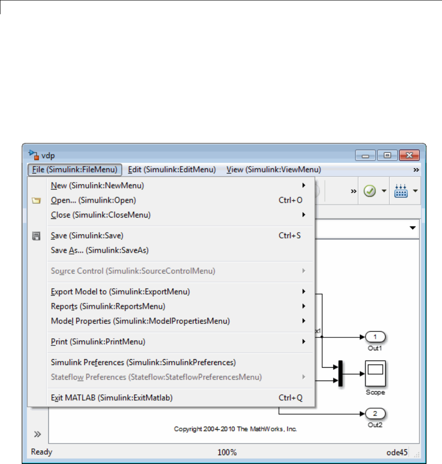
Task: Select the Out1 output port block
Action: tap(376, 337)
